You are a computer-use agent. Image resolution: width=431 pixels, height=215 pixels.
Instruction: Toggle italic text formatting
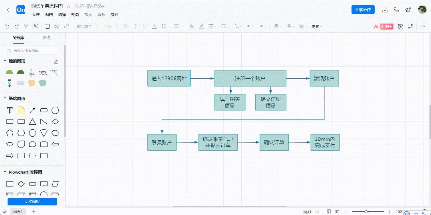135,26
